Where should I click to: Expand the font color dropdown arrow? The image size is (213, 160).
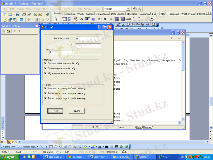(103, 147)
